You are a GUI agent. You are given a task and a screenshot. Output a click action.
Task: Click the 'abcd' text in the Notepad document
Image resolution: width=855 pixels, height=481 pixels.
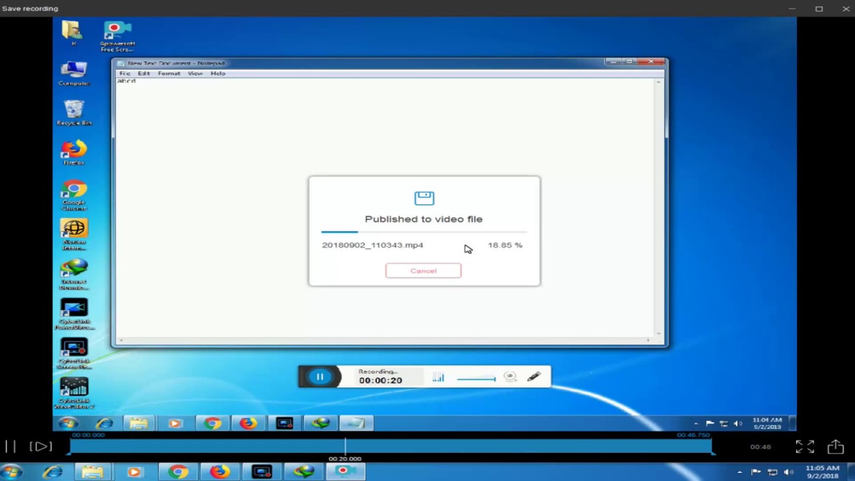126,81
